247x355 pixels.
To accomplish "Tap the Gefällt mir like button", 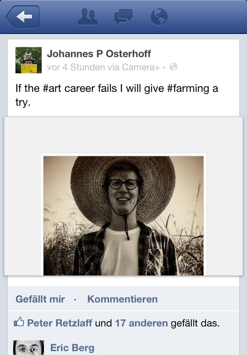I will click(x=40, y=299).
